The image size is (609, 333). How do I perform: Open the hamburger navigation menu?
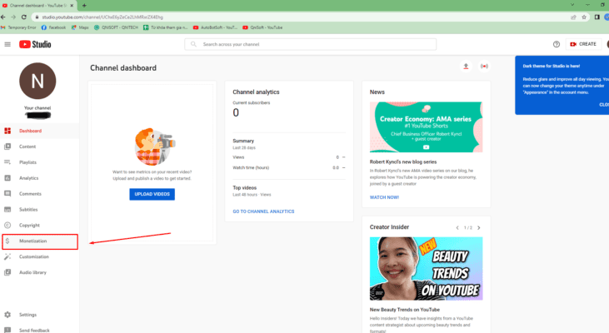(7, 44)
